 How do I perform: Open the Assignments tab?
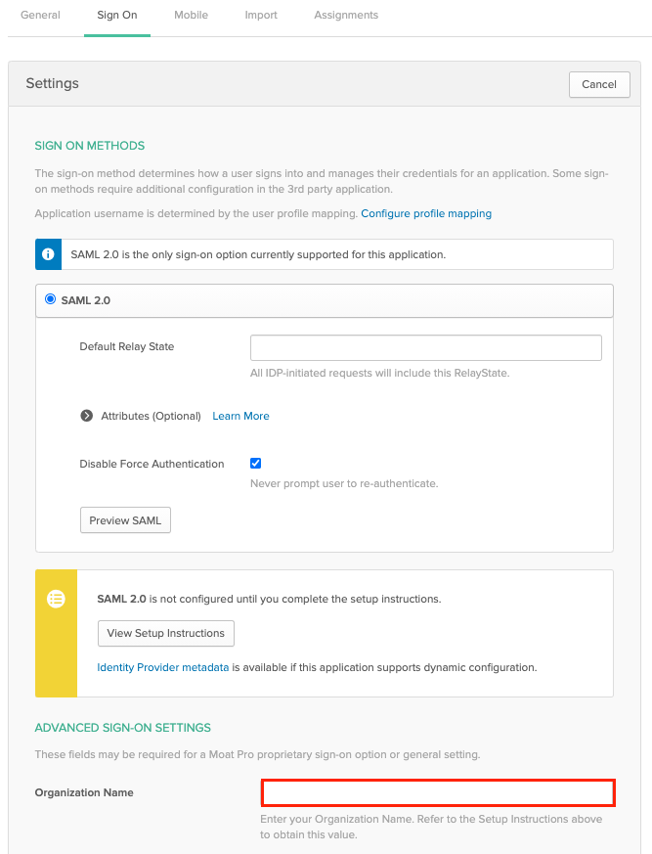click(x=346, y=16)
